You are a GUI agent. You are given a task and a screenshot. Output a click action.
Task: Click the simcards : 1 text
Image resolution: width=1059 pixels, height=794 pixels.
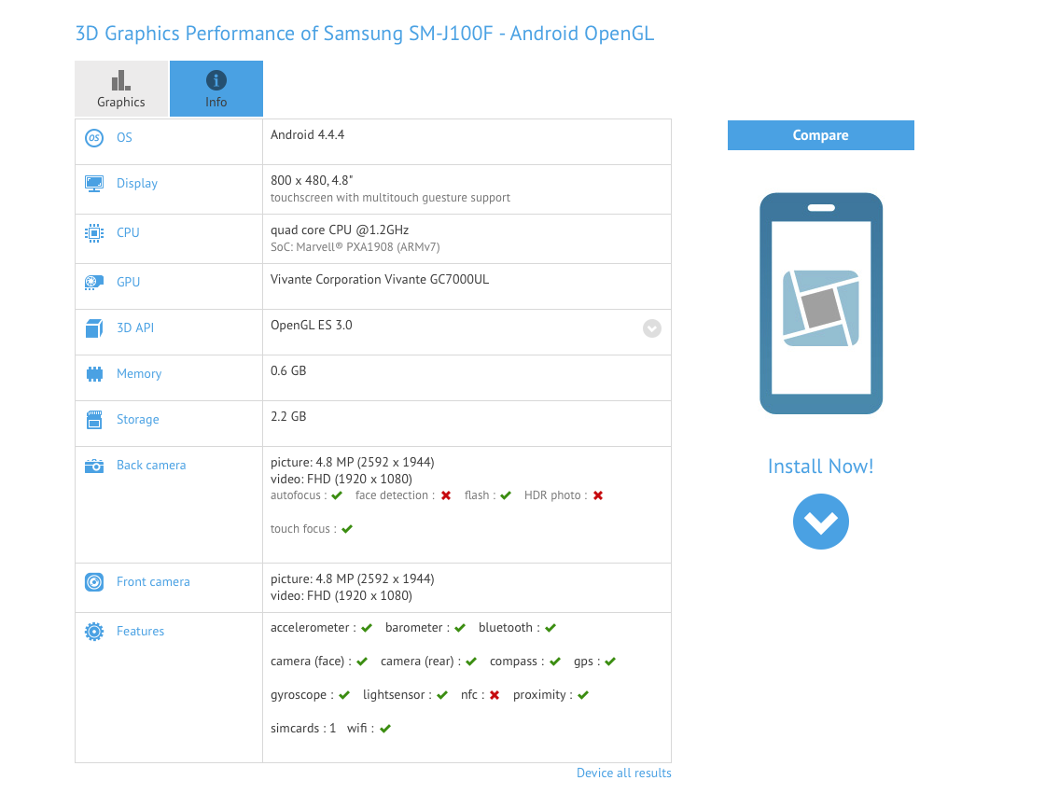pos(303,729)
